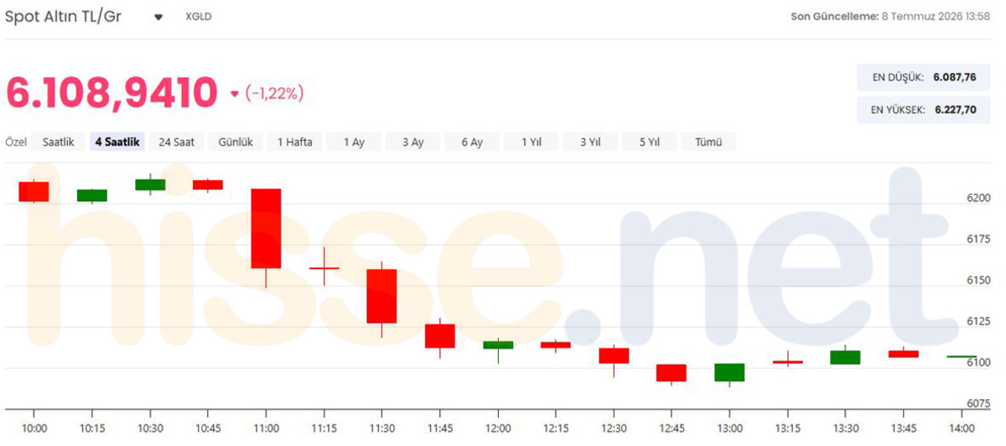Click the large red 11:00 candlestick

click(266, 228)
